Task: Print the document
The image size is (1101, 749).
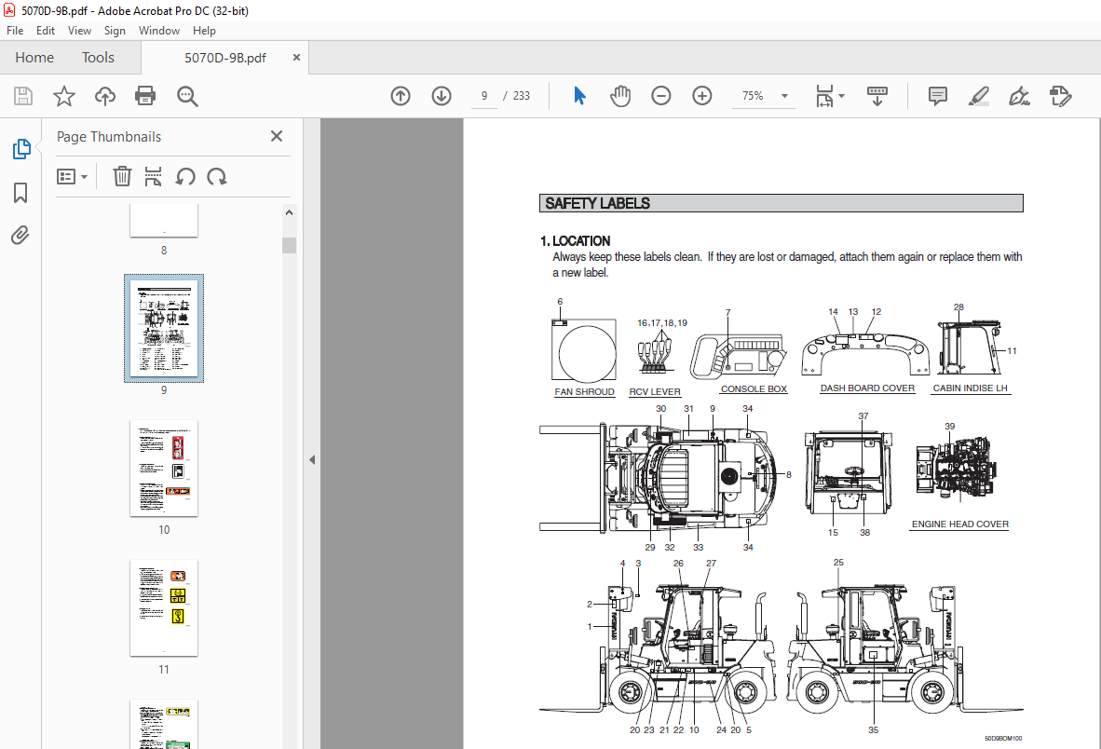Action: [145, 95]
